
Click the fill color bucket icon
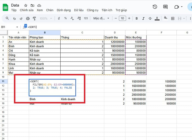point(165,18)
